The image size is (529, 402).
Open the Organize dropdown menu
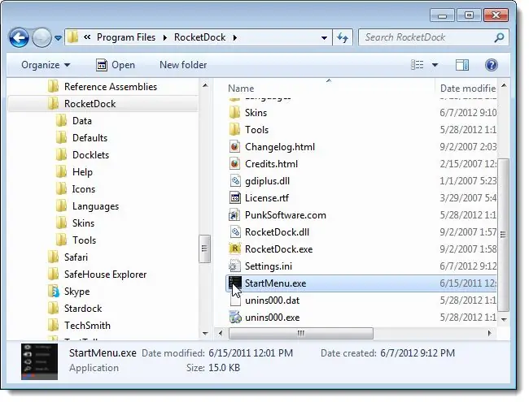(x=46, y=65)
